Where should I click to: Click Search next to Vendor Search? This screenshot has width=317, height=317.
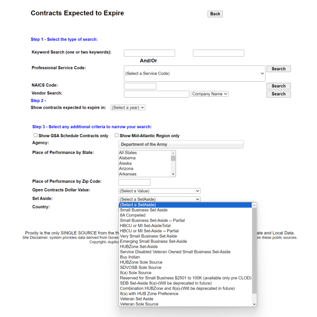pos(279,94)
